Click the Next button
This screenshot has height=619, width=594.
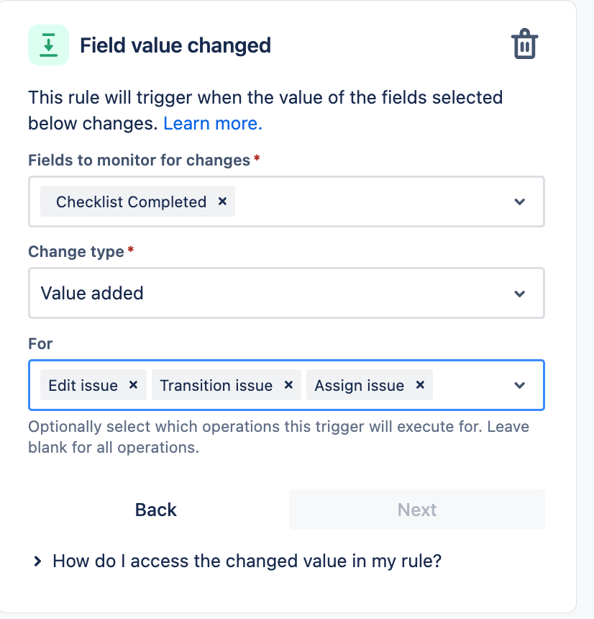pyautogui.click(x=417, y=510)
